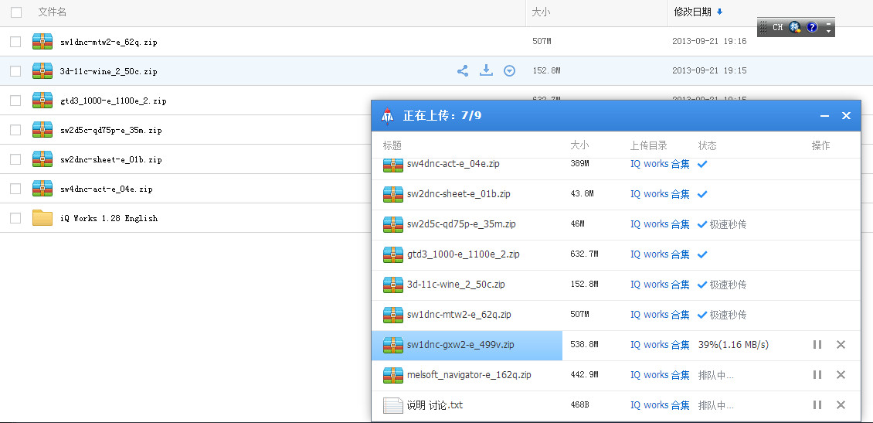Sort file list by 大小 column header
The image size is (873, 423).
coord(541,12)
